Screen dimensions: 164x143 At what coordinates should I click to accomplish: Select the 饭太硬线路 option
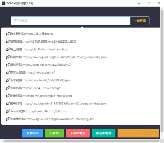[81, 34]
